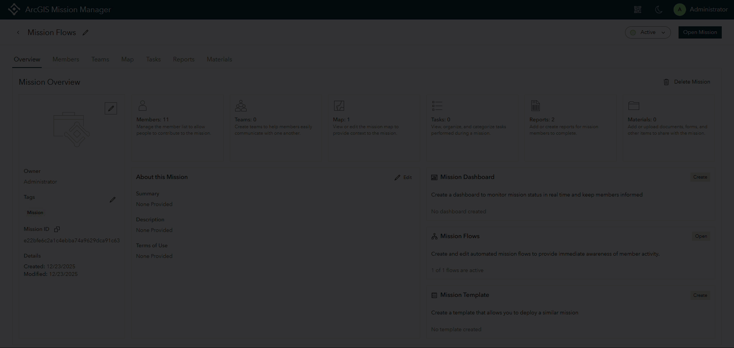Click the Mission tag chip
The height and width of the screenshot is (348, 734).
pyautogui.click(x=35, y=213)
